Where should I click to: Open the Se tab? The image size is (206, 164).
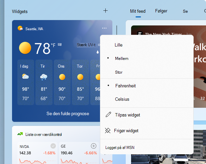(185, 11)
